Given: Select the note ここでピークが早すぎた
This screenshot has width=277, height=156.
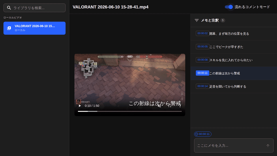Looking at the screenshot, I should (x=226, y=47).
